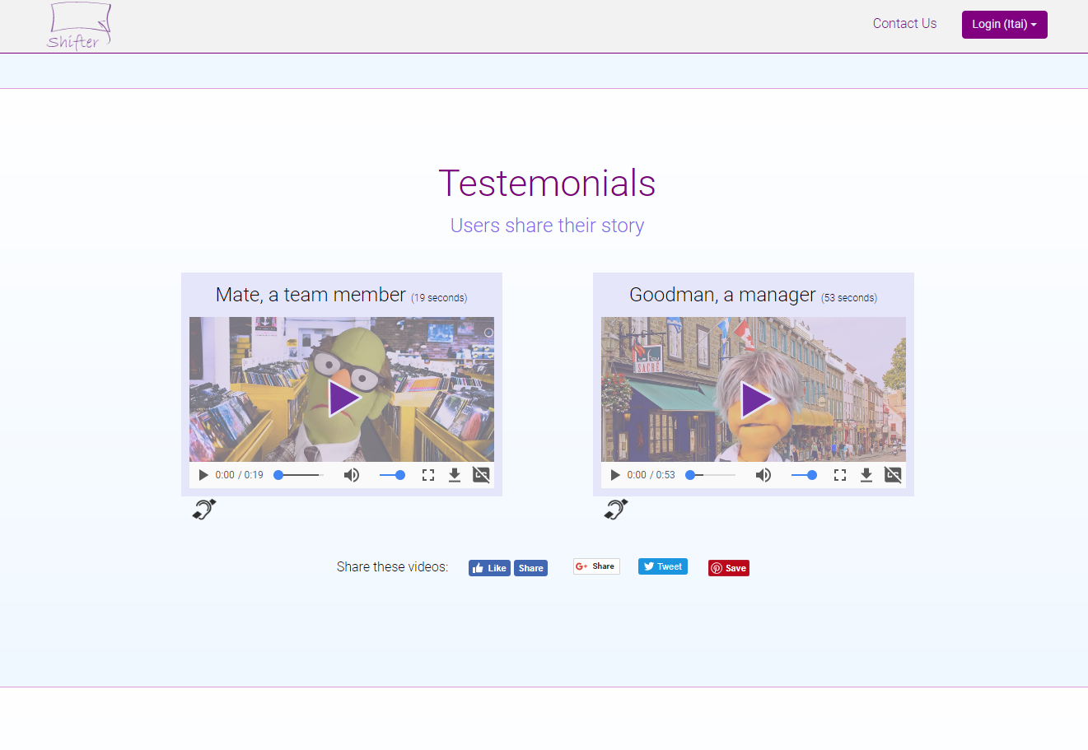This screenshot has height=750, width=1088.
Task: Mute the Mate video speaker icon
Action: pos(352,475)
